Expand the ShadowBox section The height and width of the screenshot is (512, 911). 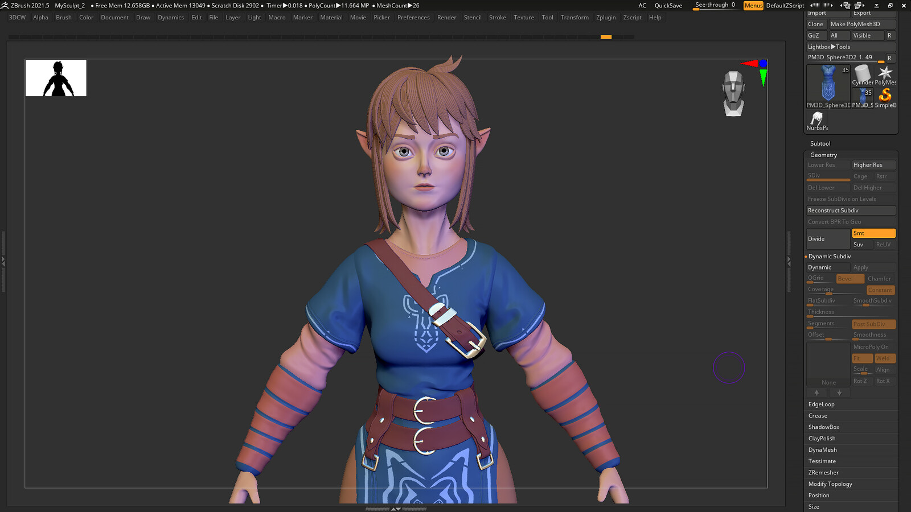coord(823,427)
